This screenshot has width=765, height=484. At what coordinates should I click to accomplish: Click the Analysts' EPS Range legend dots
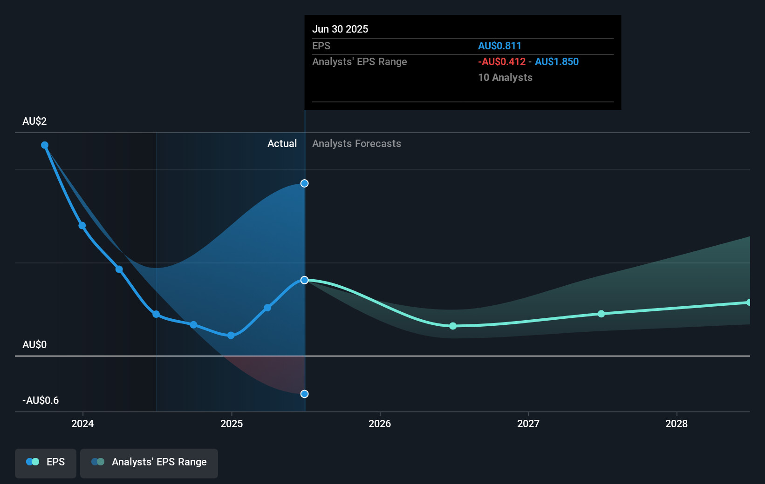98,462
